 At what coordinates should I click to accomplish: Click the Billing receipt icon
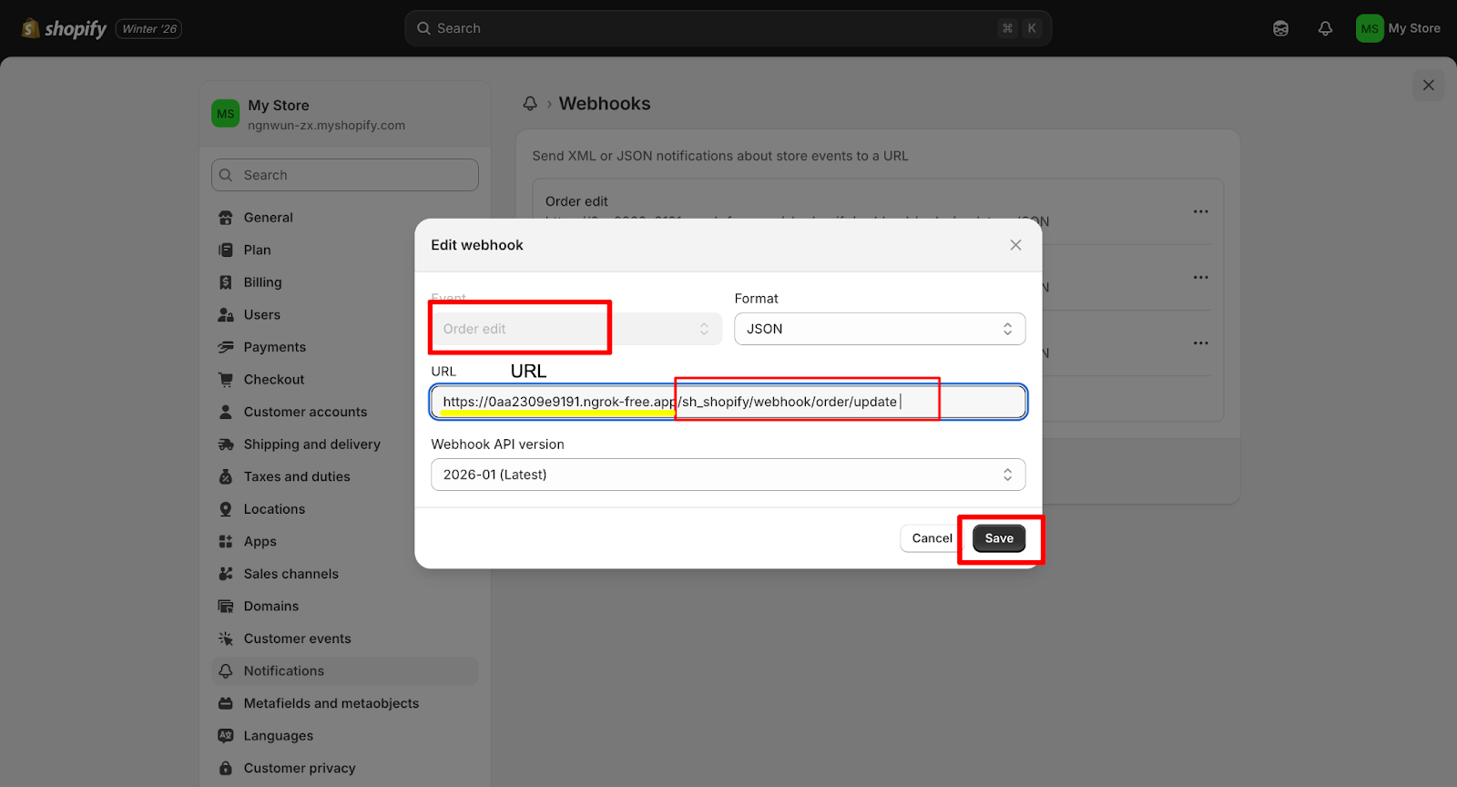(226, 282)
